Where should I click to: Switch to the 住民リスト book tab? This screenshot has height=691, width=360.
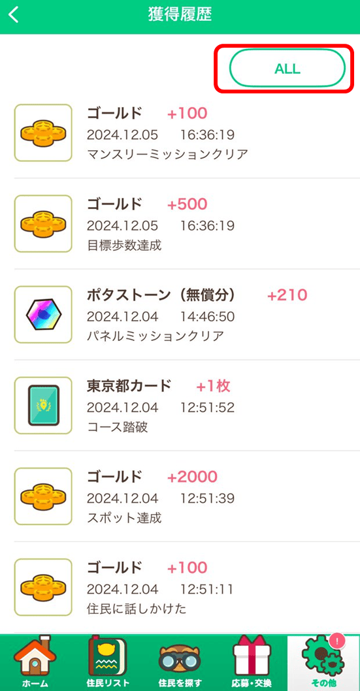(x=108, y=662)
